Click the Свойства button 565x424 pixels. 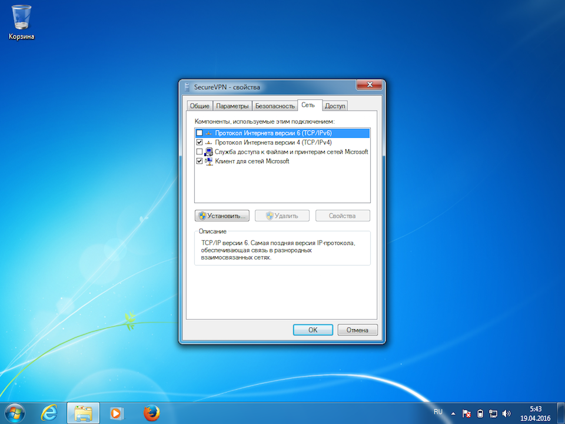343,216
